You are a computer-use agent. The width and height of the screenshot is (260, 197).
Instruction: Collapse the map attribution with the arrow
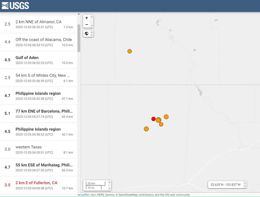[79, 195]
